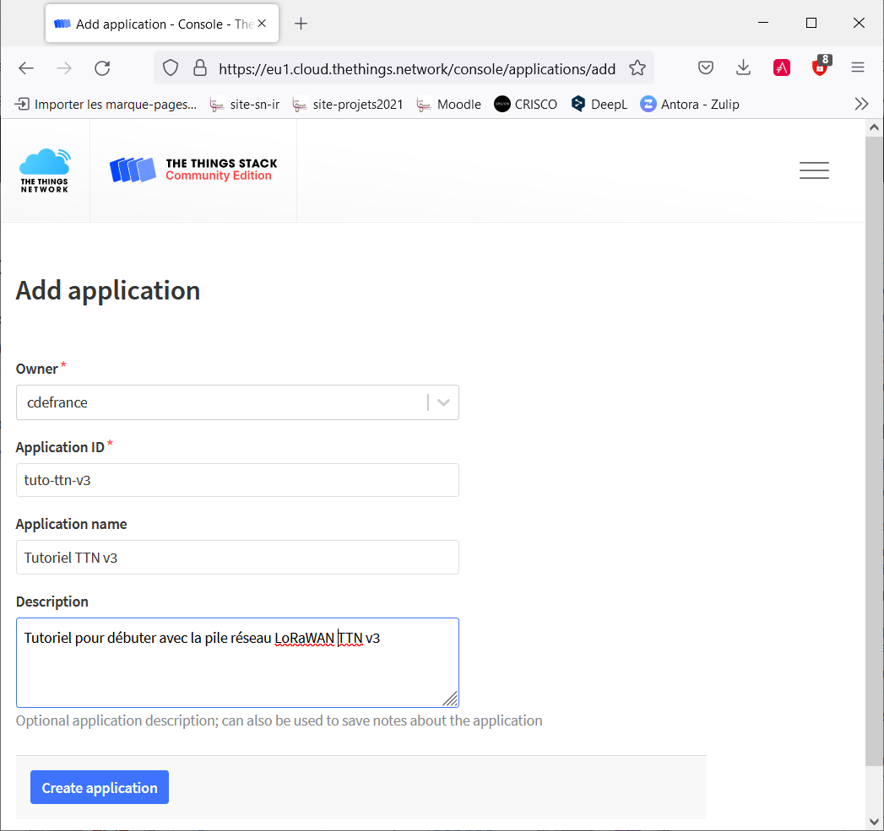Reload the page with the refresh icon
The width and height of the screenshot is (884, 831).
pos(102,68)
